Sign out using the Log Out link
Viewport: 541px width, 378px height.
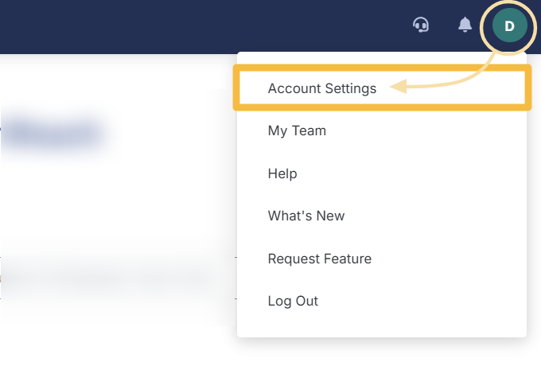pyautogui.click(x=293, y=301)
